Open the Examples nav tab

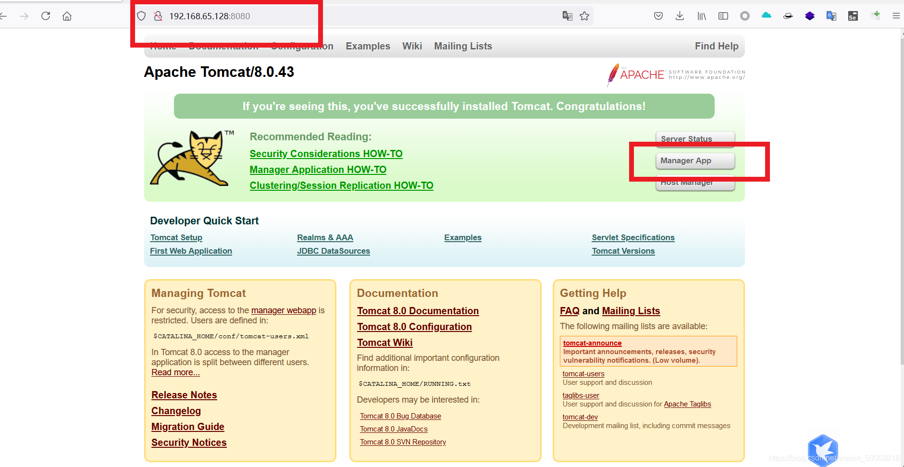click(368, 46)
